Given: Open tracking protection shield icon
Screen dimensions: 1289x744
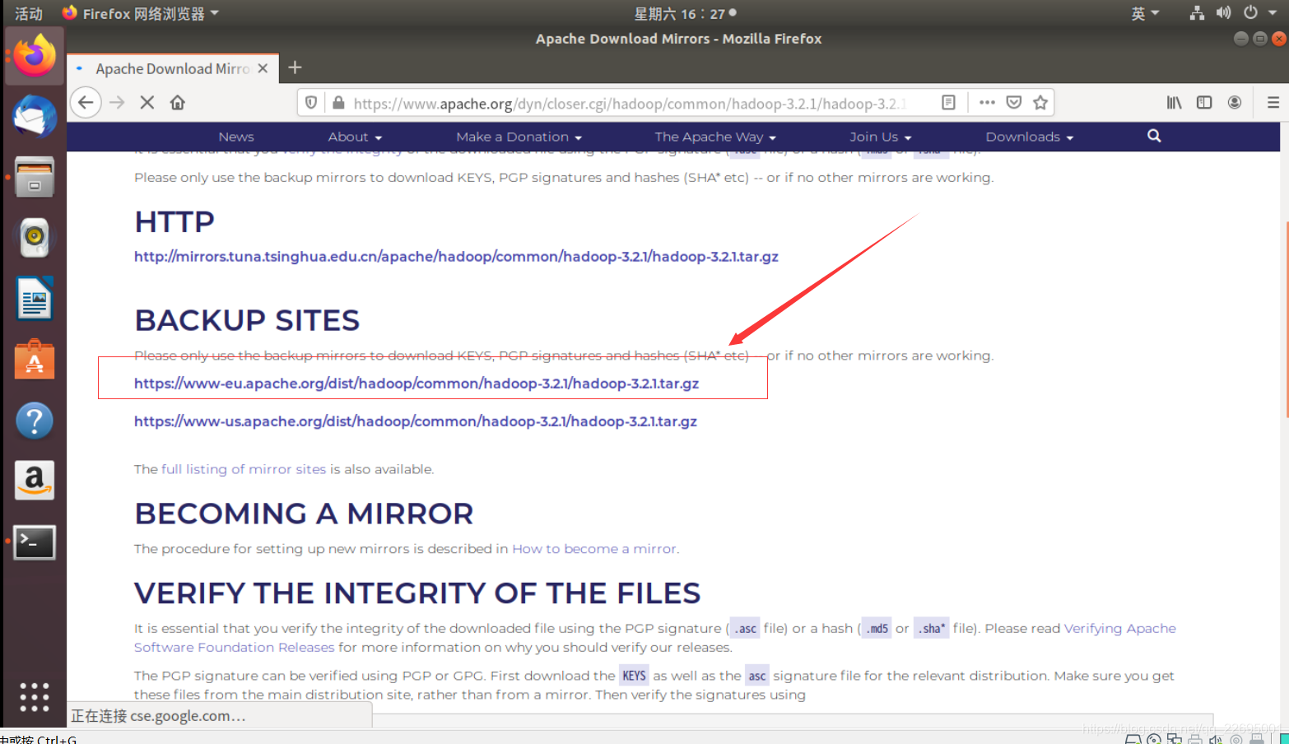Looking at the screenshot, I should click(311, 103).
